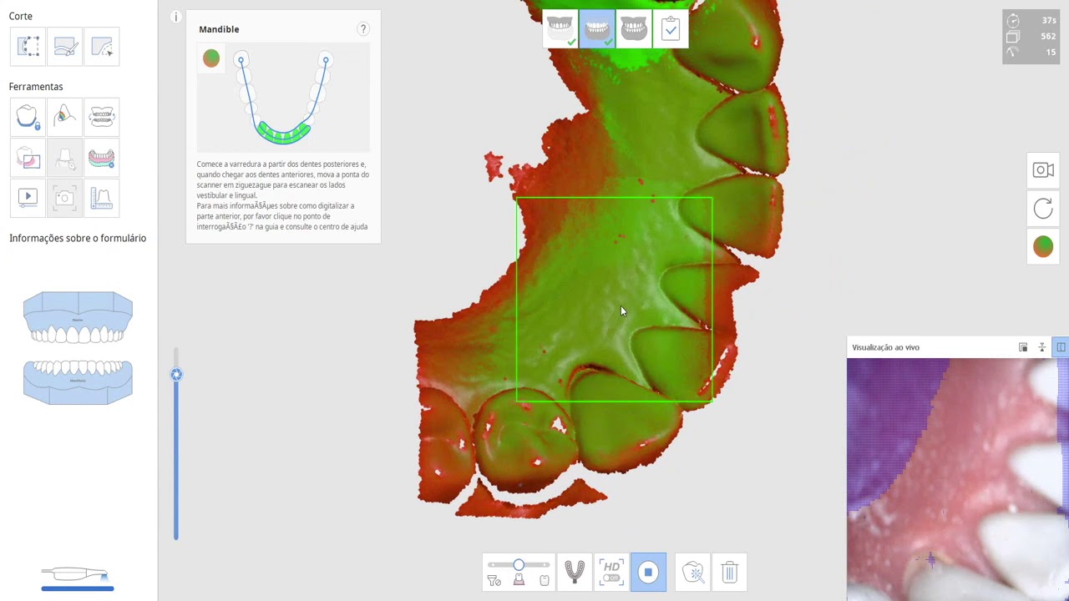Viewport: 1069px width, 601px height.
Task: Switch to the maxilla scan stage
Action: (560, 30)
